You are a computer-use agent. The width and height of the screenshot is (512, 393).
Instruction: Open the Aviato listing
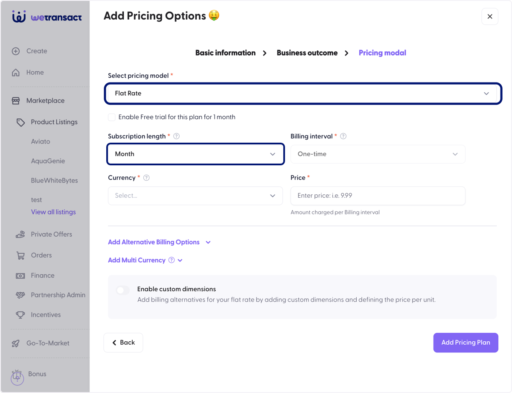pos(41,142)
